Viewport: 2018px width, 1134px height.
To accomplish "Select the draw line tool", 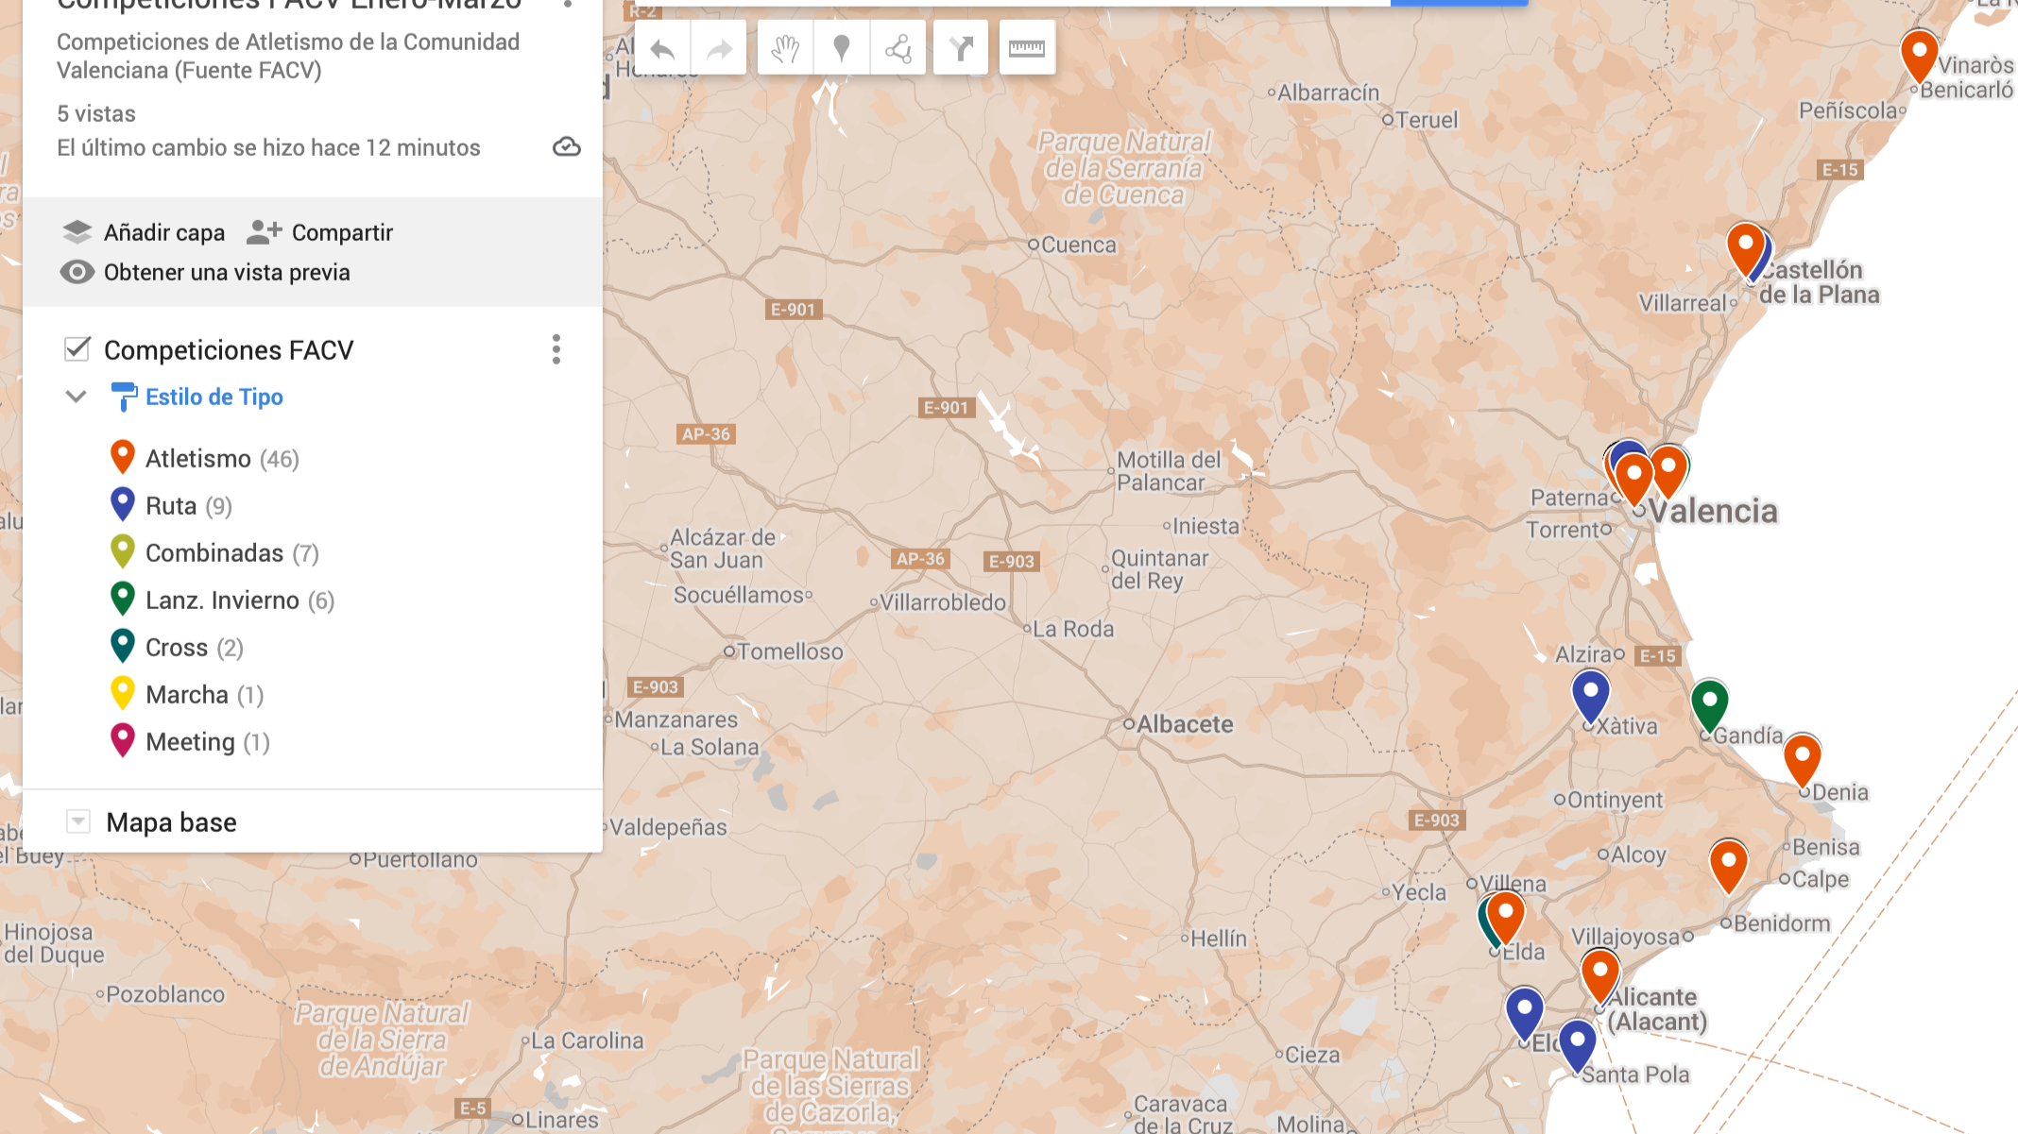I will [898, 47].
